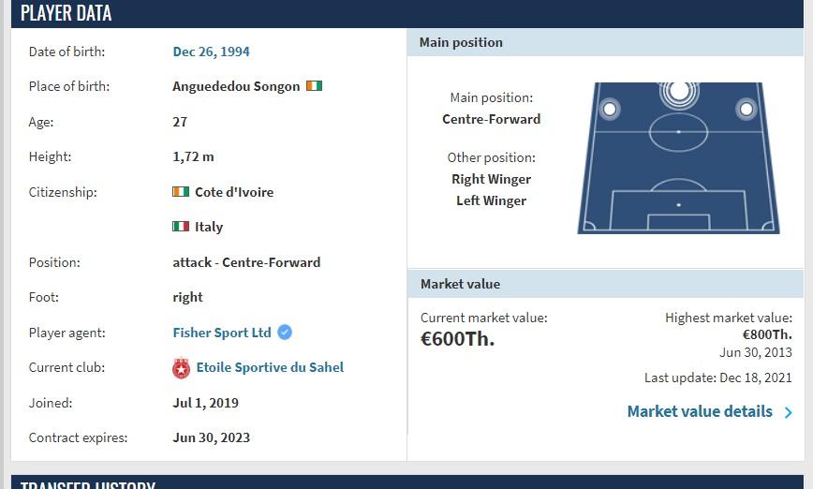Click the €600Th. current market value
The image size is (813, 489).
pos(457,338)
